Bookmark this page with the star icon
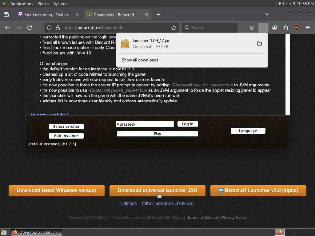The width and height of the screenshot is (315, 236). (x=174, y=28)
